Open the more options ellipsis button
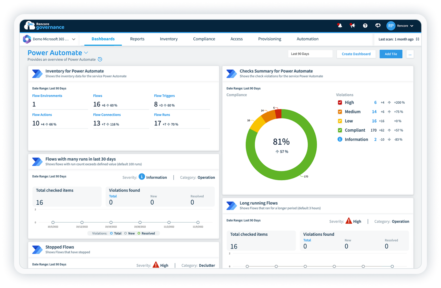441x288 pixels. pos(410,54)
